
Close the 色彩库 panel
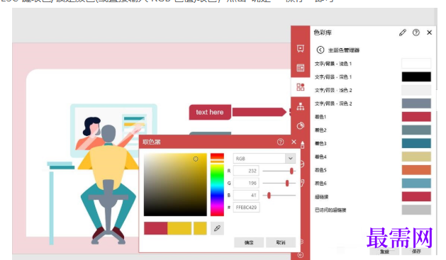pyautogui.click(x=429, y=33)
